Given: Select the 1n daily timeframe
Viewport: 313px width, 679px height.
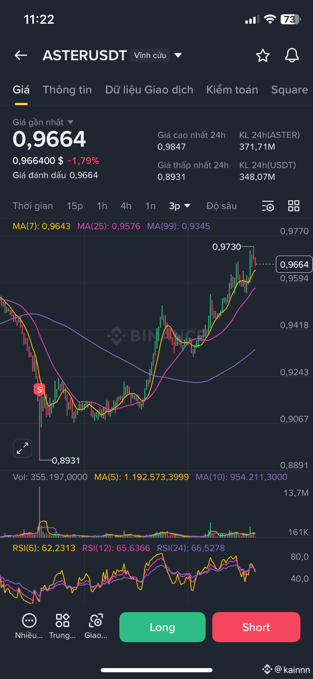Looking at the screenshot, I should tap(150, 206).
